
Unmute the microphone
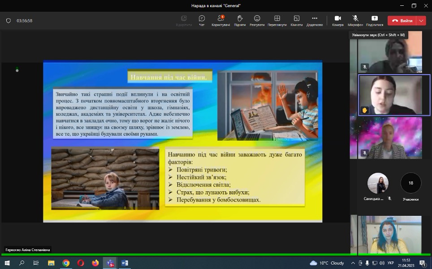[355, 20]
